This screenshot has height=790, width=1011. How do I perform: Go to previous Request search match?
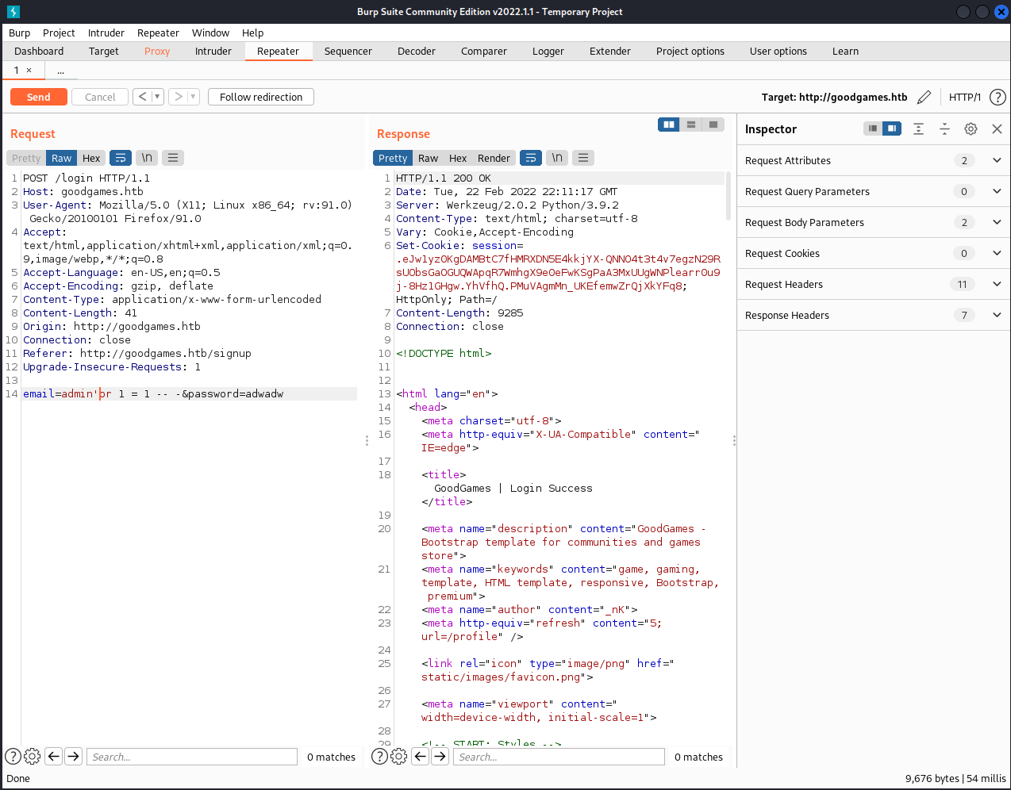point(54,757)
